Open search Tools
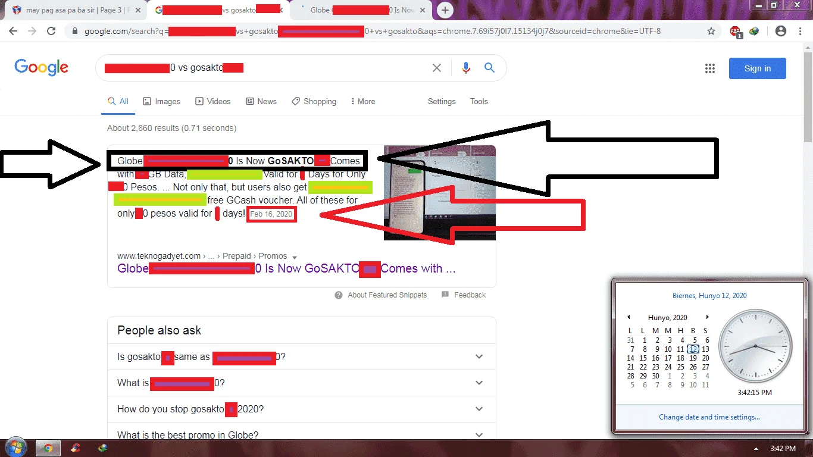Screen dimensions: 813x457 click(x=479, y=102)
